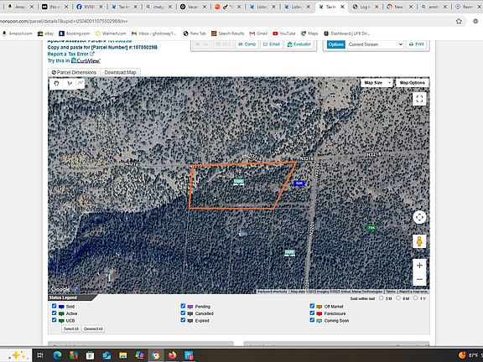Uncheck the Expired status checkbox
The image size is (483, 362).
pyautogui.click(x=183, y=320)
